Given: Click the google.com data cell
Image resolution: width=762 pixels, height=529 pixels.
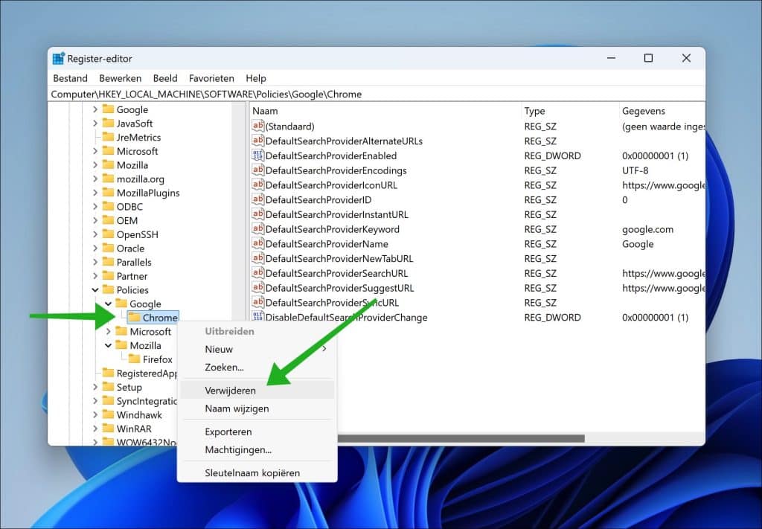Looking at the screenshot, I should click(x=648, y=229).
